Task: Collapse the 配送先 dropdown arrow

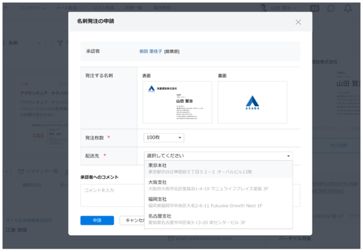Action: pos(288,156)
